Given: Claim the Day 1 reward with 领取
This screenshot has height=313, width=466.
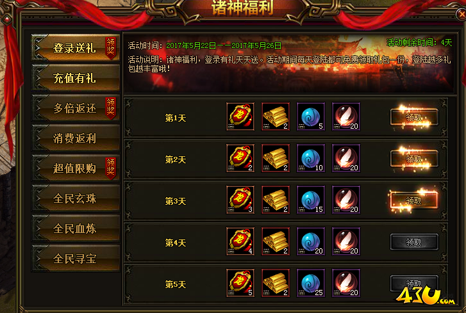Looking at the screenshot, I should tap(414, 118).
